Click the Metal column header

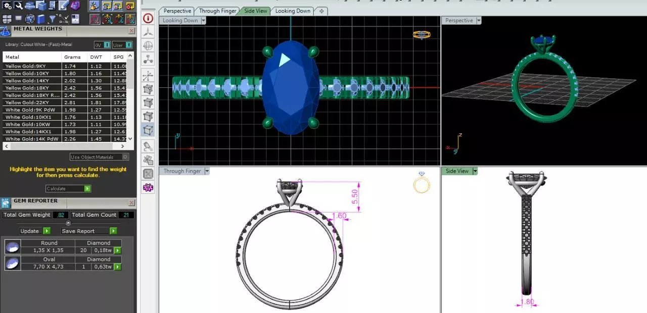pyautogui.click(x=32, y=57)
